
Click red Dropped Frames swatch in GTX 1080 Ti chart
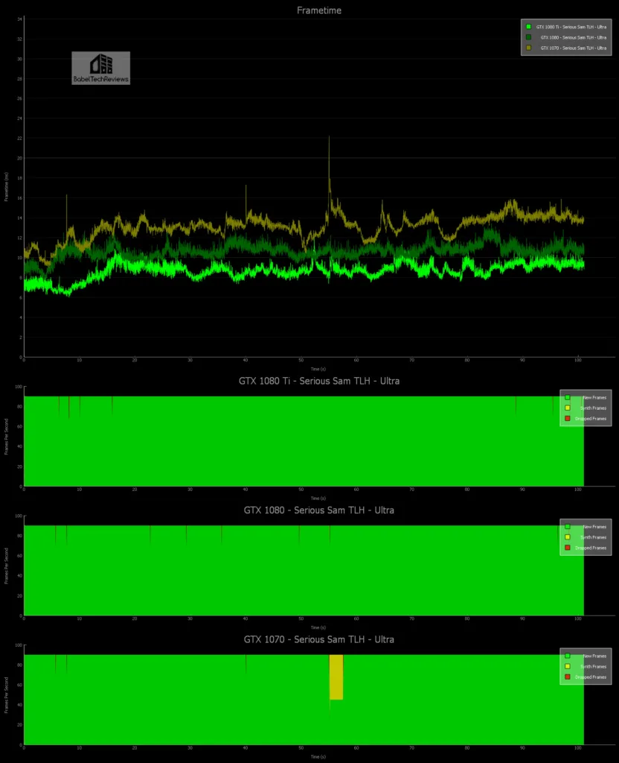567,419
